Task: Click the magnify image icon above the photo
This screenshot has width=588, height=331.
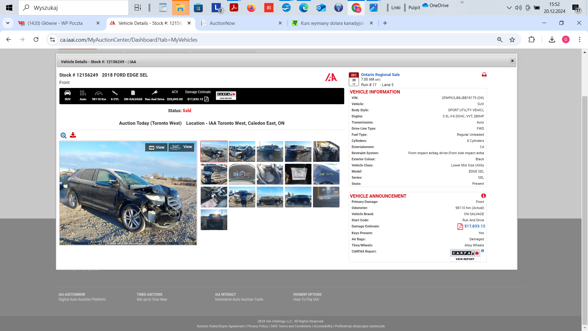Action: [x=63, y=135]
